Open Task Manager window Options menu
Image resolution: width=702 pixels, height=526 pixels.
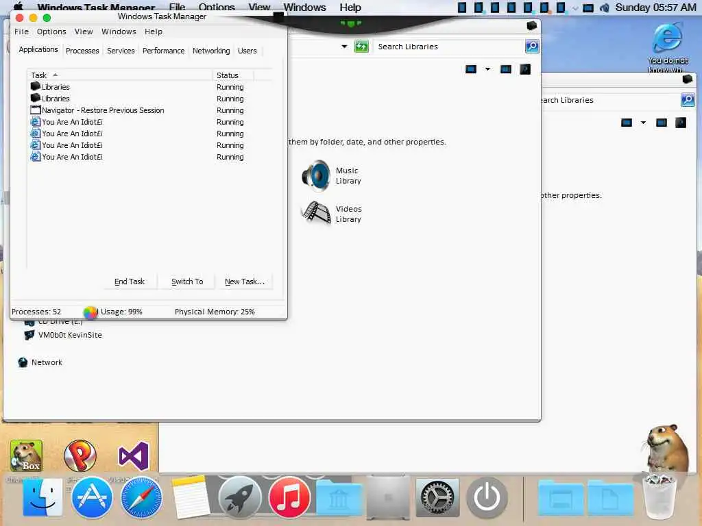(51, 32)
